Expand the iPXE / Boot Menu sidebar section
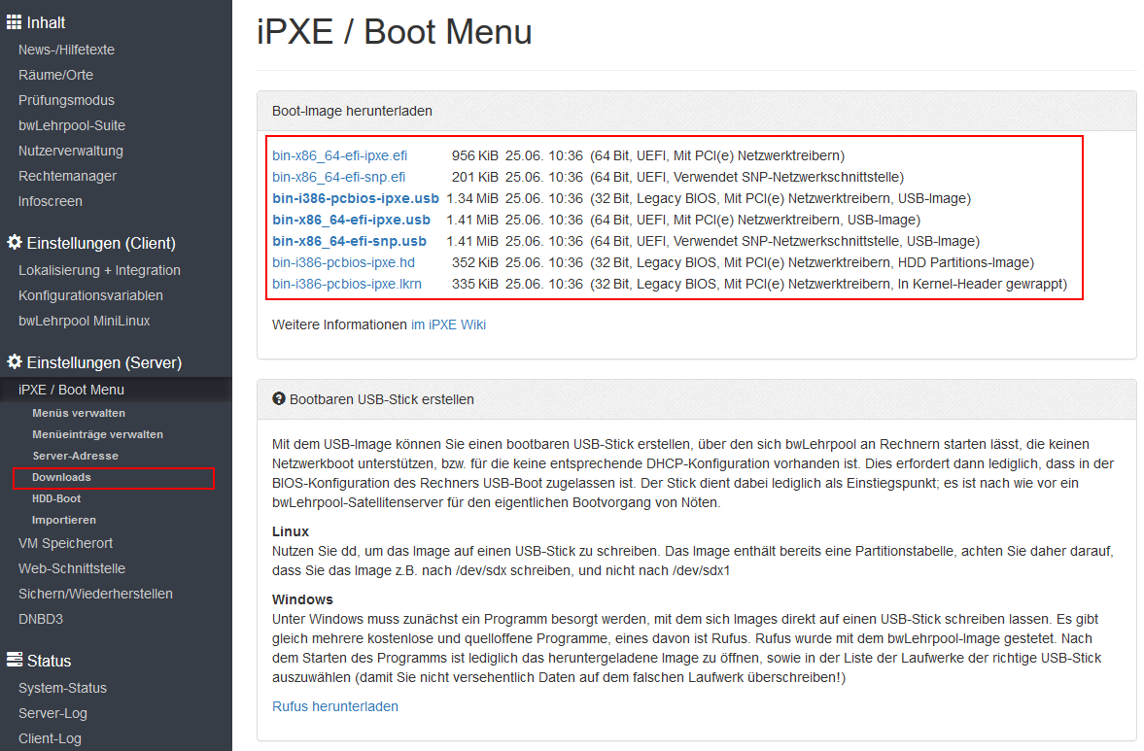This screenshot has height=751, width=1144. click(x=71, y=390)
